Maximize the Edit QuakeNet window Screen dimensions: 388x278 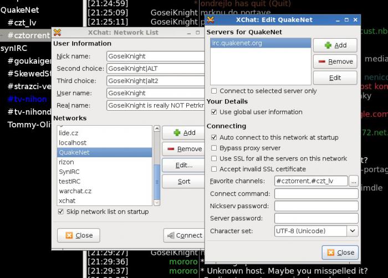[346, 20]
